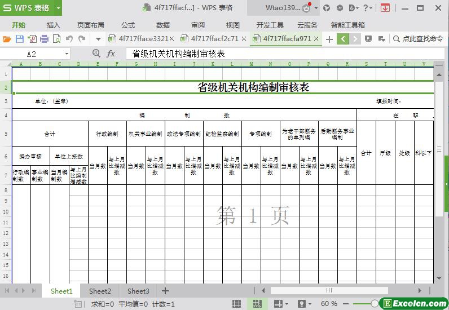
Task: Expand the Name Box dropdown arrow
Action: point(67,54)
